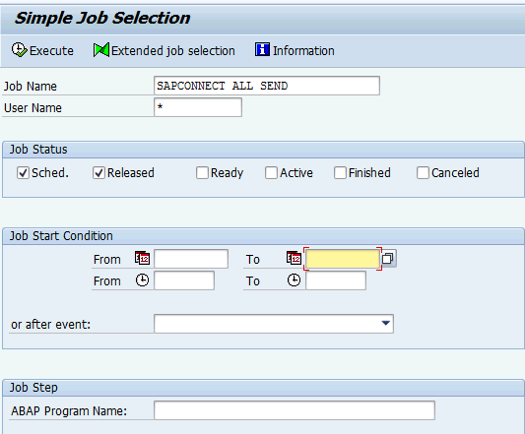
Task: Click the User Name input field
Action: point(198,107)
